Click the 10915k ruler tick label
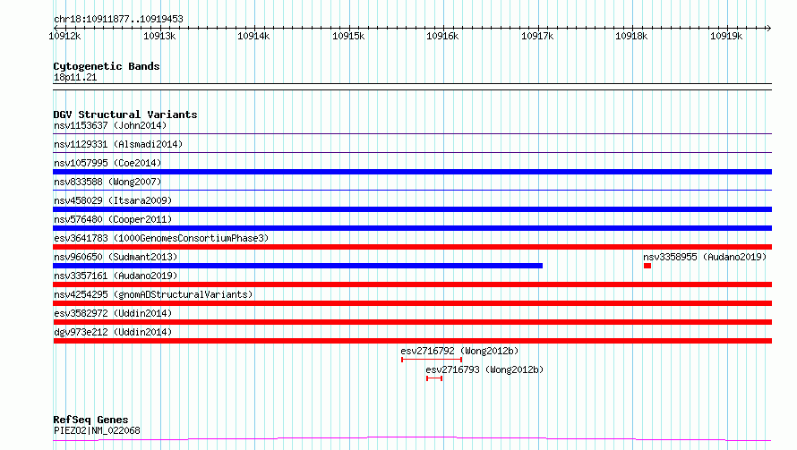 (348, 36)
